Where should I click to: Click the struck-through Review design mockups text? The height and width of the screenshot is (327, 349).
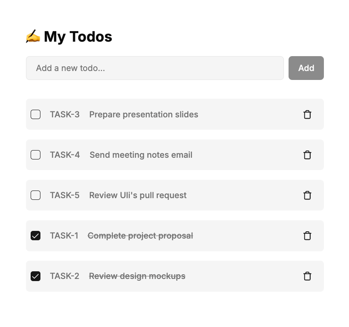click(137, 276)
